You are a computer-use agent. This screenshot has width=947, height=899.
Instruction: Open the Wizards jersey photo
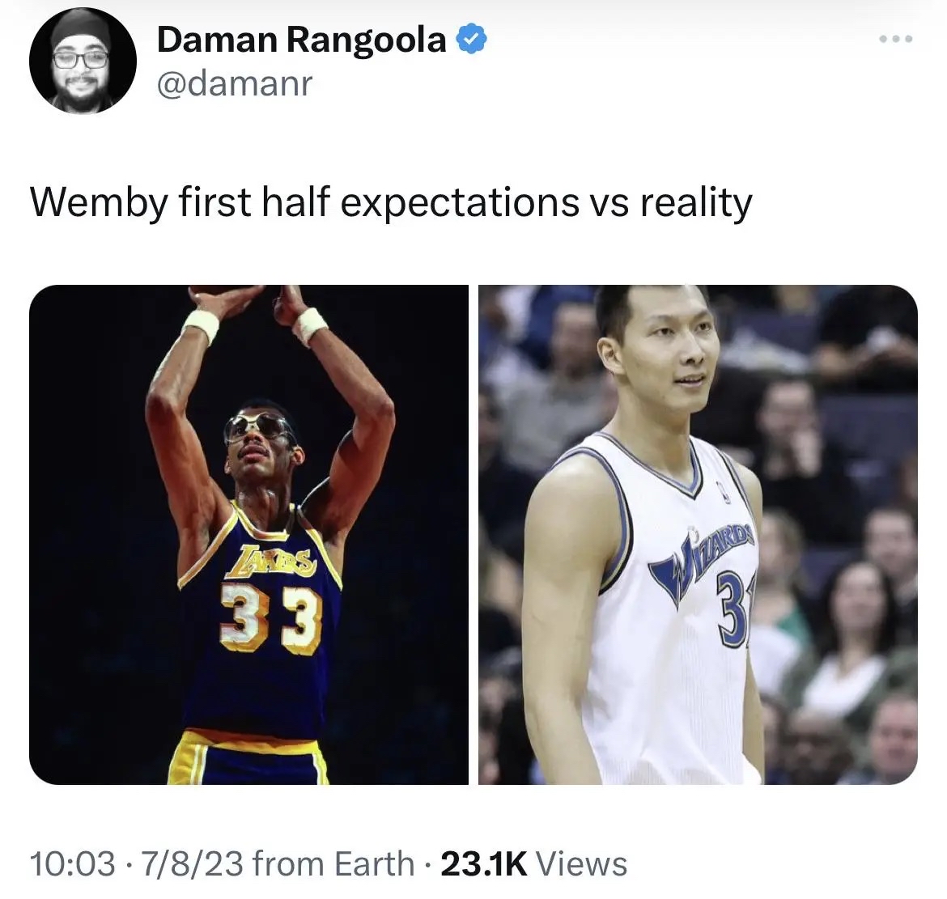click(x=699, y=534)
